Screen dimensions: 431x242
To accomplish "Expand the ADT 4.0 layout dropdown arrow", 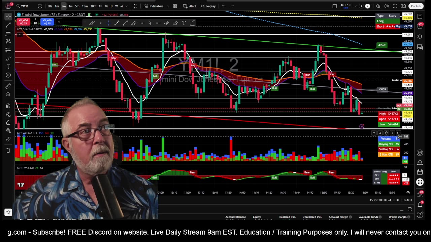I will [355, 6].
